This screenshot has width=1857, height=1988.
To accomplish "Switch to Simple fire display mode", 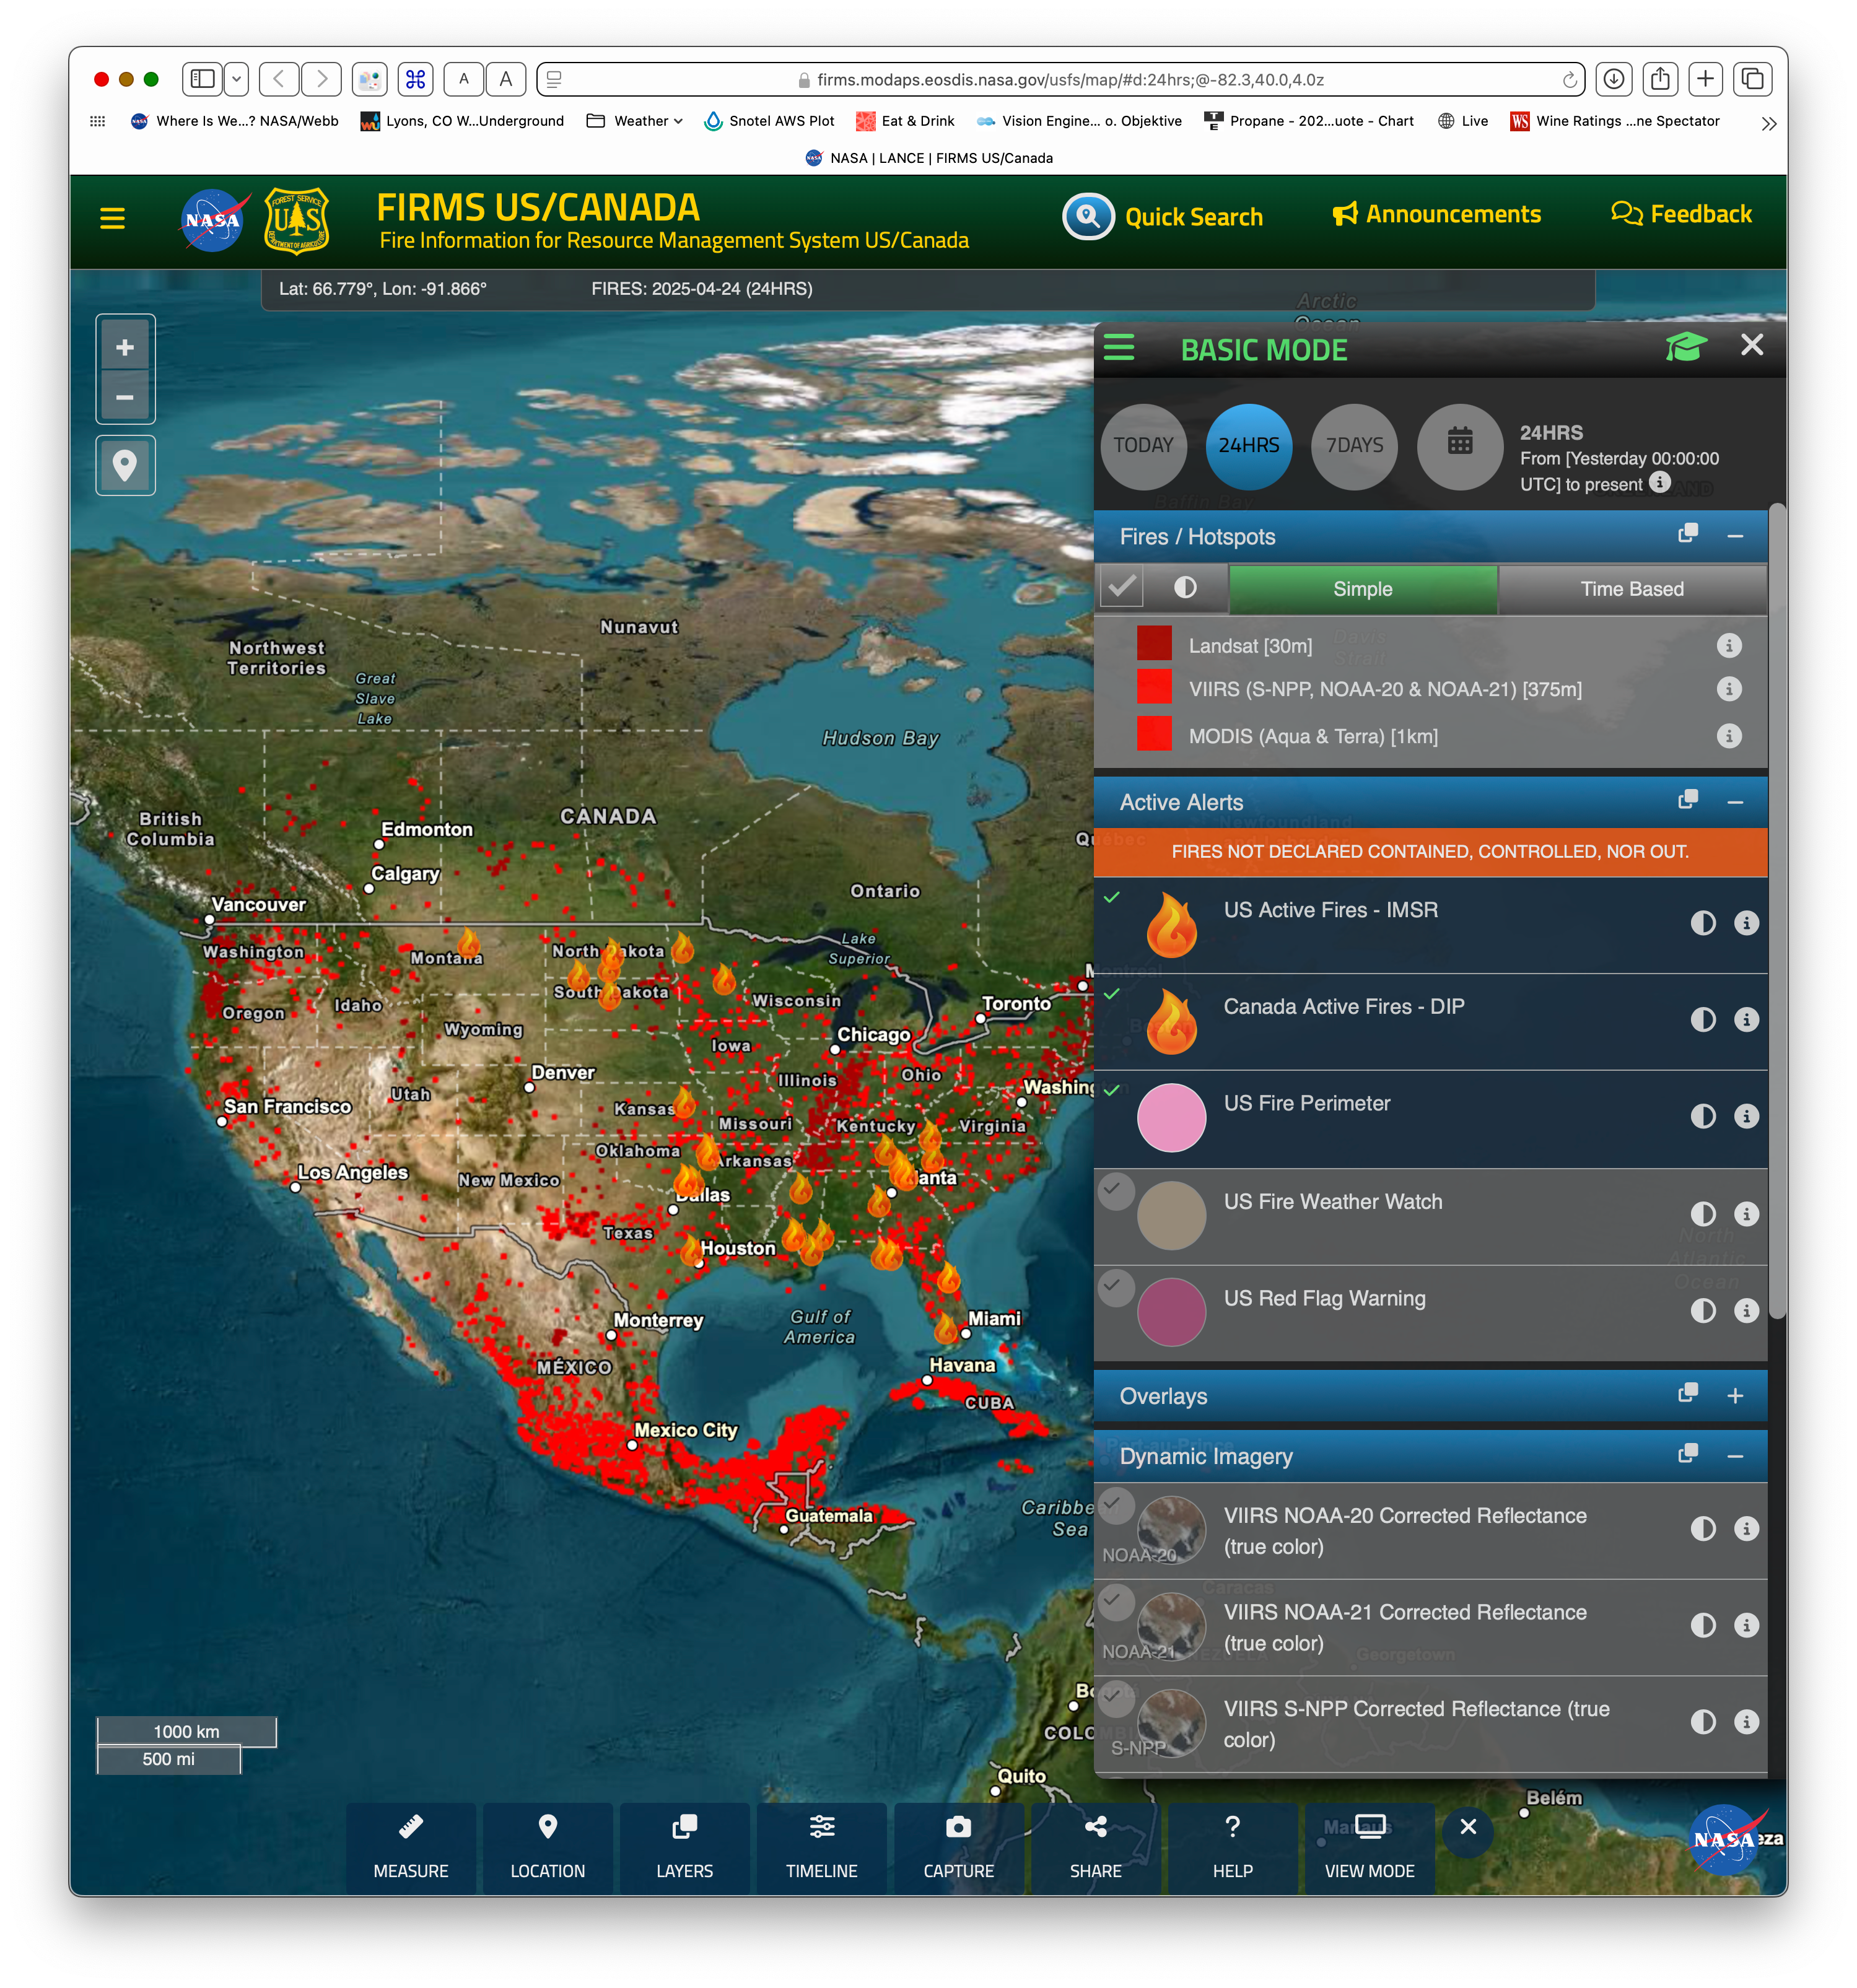I will (x=1362, y=589).
